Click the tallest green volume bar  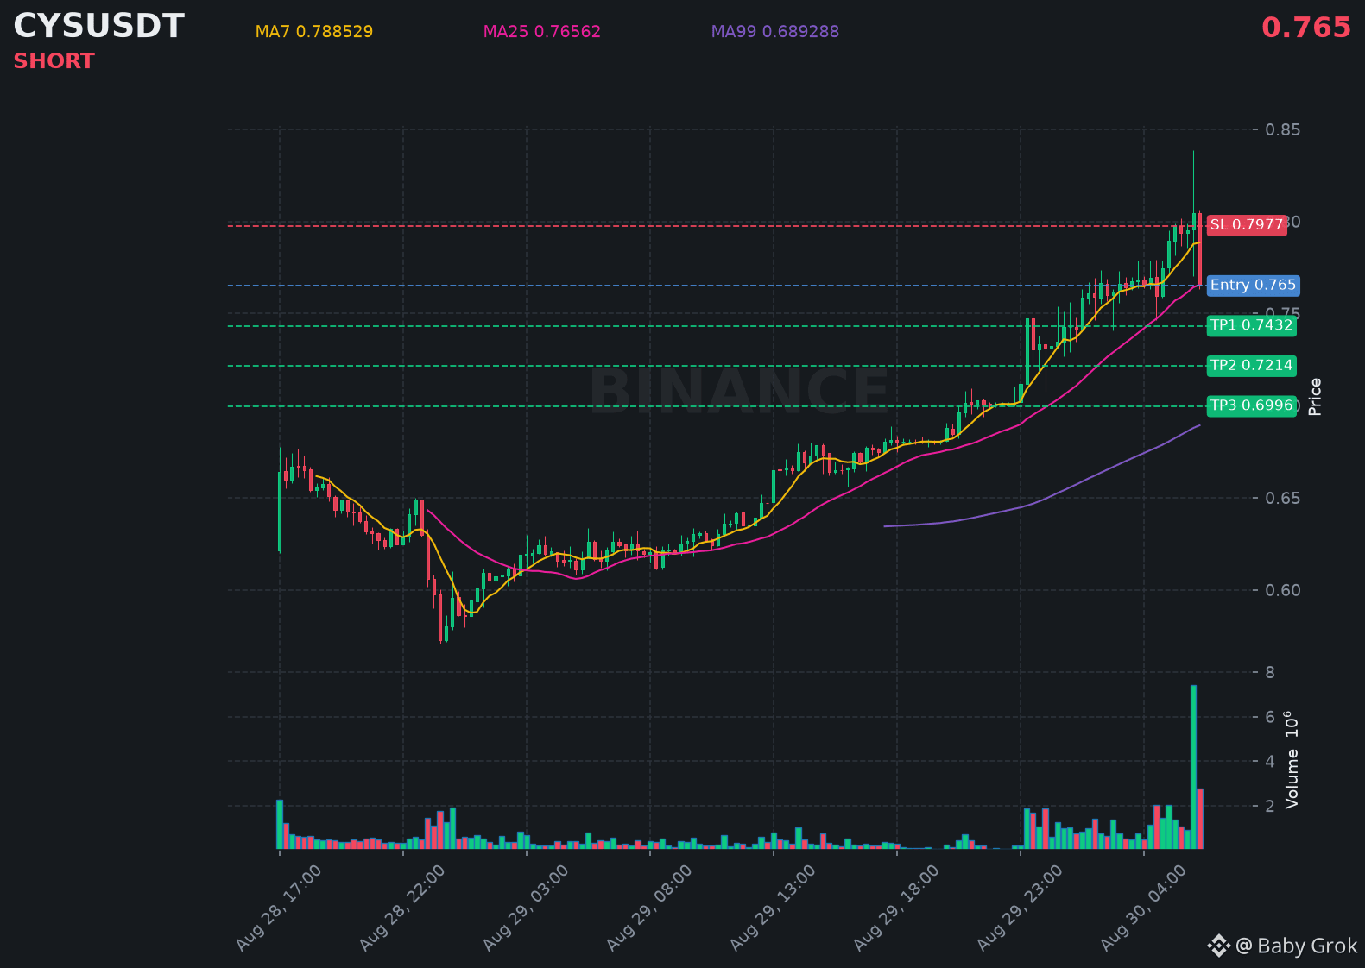[1193, 767]
